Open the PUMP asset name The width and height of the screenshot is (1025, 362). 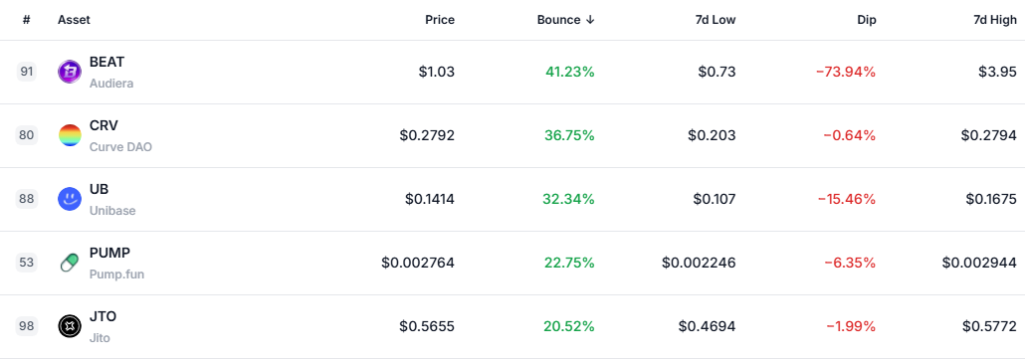(x=109, y=253)
